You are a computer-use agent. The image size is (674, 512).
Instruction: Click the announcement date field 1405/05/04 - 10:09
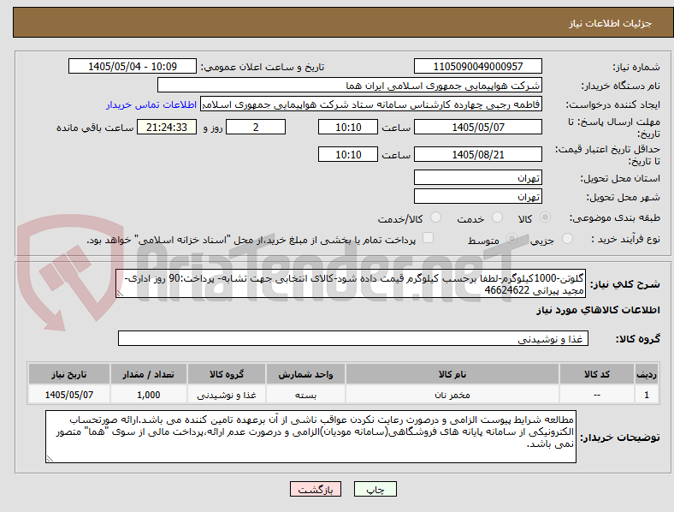(133, 66)
